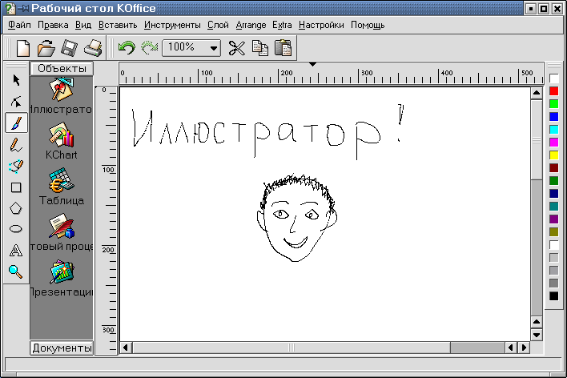
Task: Choose the rectangle shape tool
Action: (16, 187)
